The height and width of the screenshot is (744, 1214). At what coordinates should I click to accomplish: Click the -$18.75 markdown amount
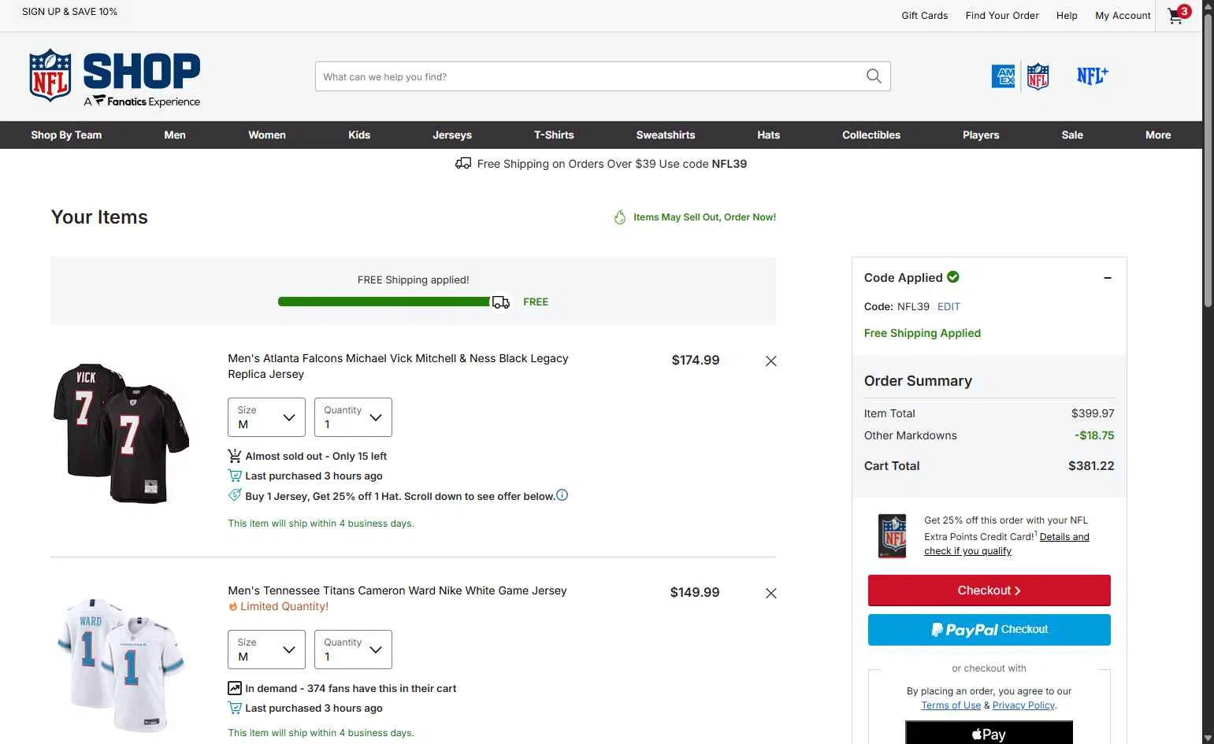pyautogui.click(x=1094, y=435)
